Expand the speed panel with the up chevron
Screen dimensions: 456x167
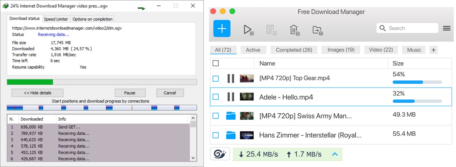tap(335, 154)
